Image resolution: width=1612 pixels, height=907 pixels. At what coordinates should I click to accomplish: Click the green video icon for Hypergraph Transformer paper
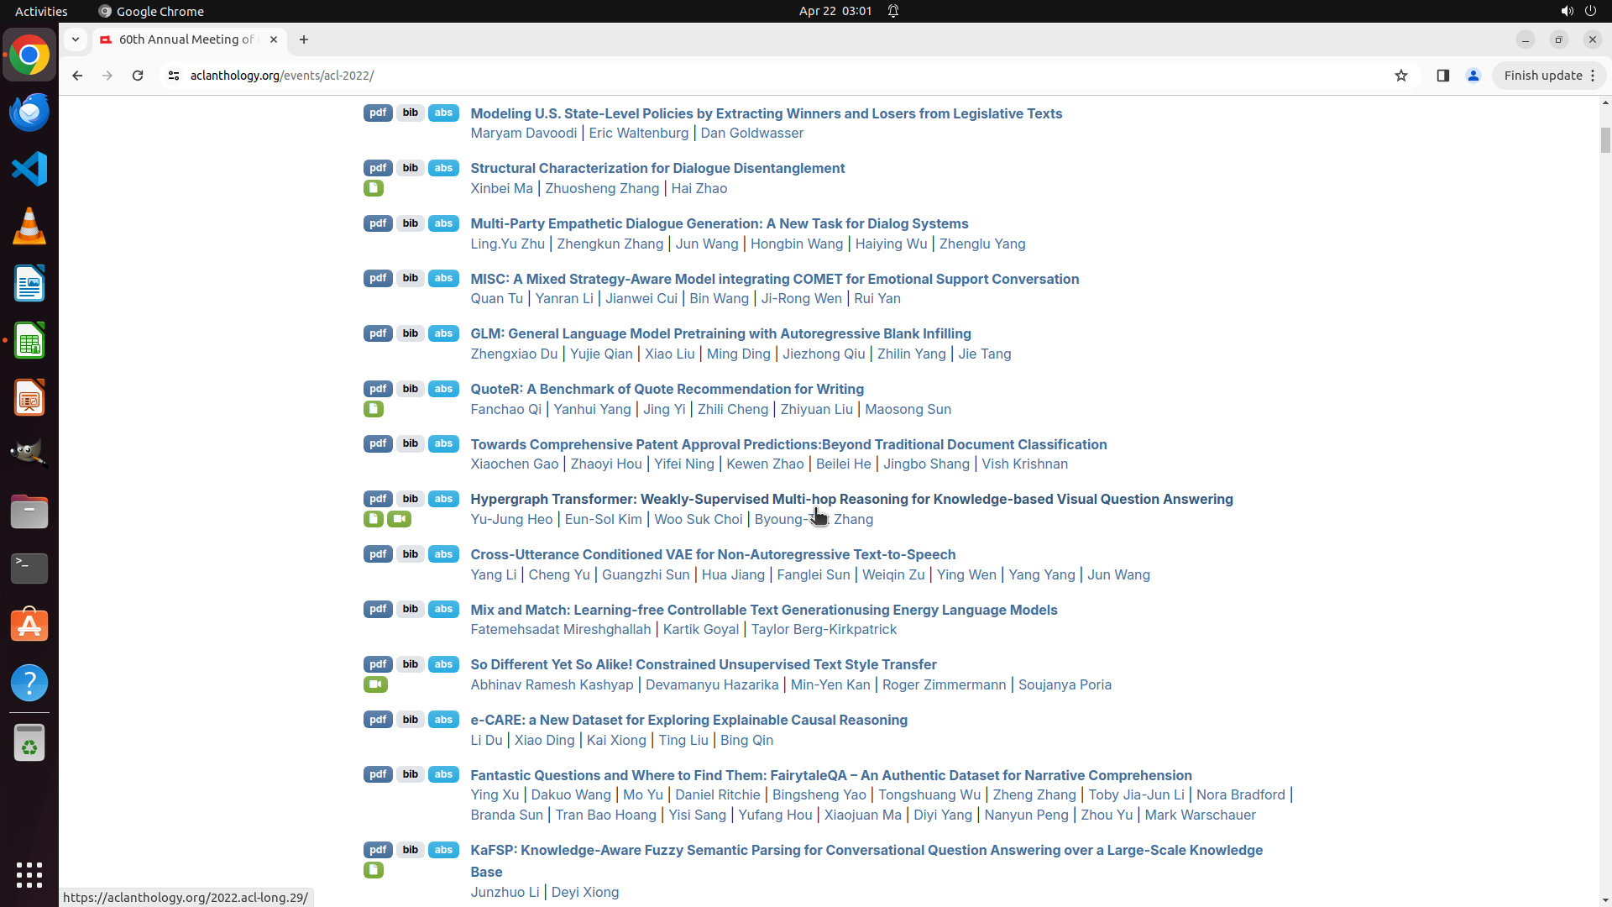point(399,519)
